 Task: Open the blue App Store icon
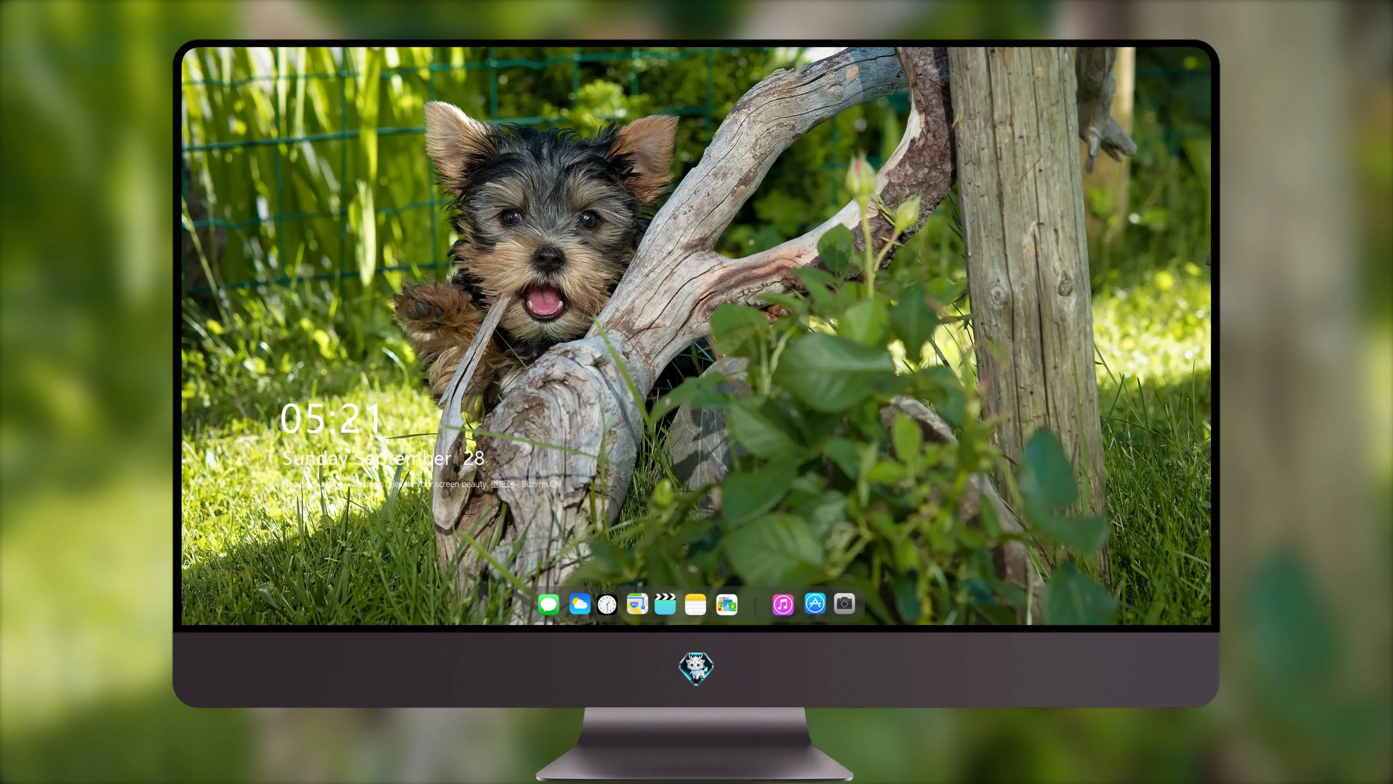[x=815, y=603]
